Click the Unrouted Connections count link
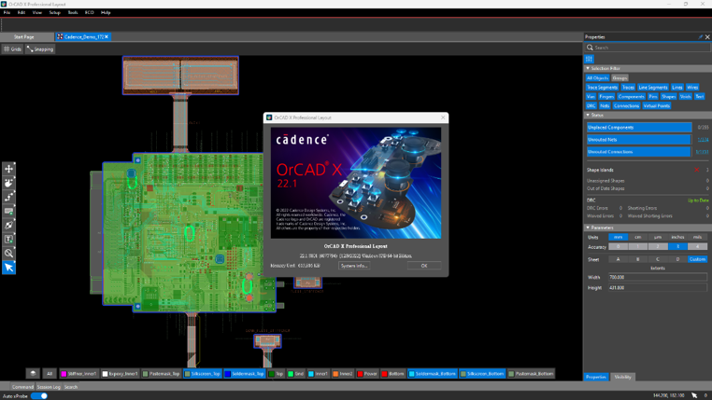 tap(702, 152)
